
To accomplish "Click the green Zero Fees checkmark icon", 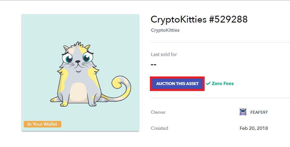I will (x=208, y=84).
